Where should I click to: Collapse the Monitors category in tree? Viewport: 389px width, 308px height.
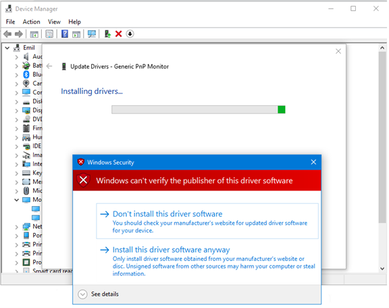[x=17, y=200]
